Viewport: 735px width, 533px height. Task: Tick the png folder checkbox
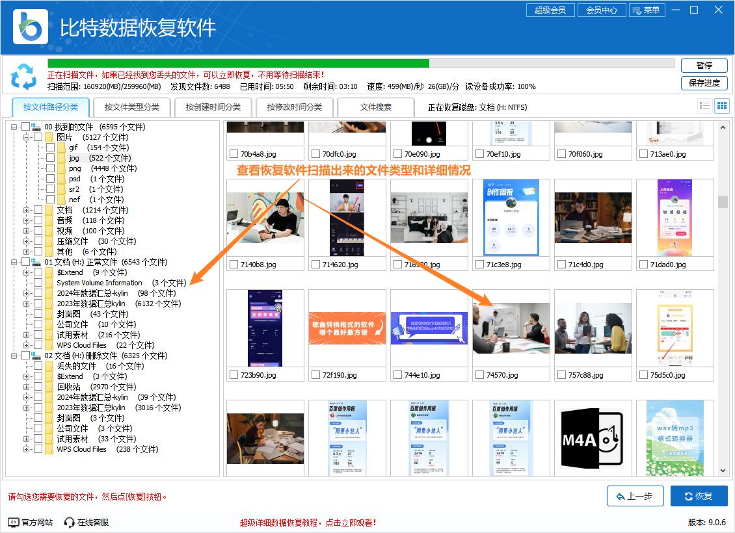(50, 168)
